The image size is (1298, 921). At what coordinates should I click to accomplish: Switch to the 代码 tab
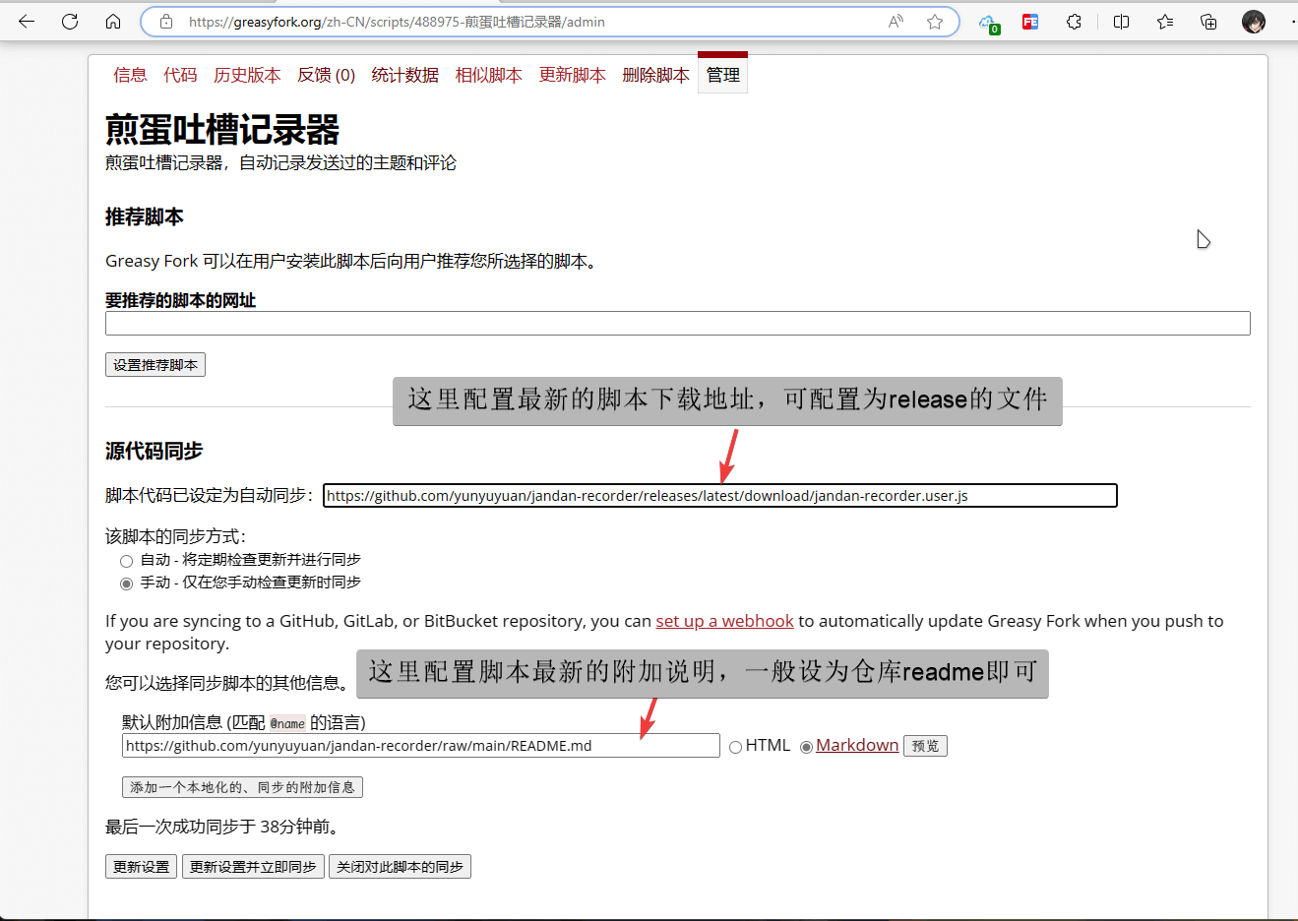coord(180,75)
